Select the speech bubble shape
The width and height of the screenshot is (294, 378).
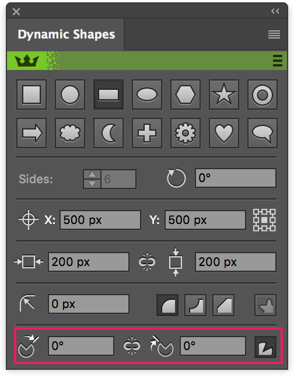point(262,133)
